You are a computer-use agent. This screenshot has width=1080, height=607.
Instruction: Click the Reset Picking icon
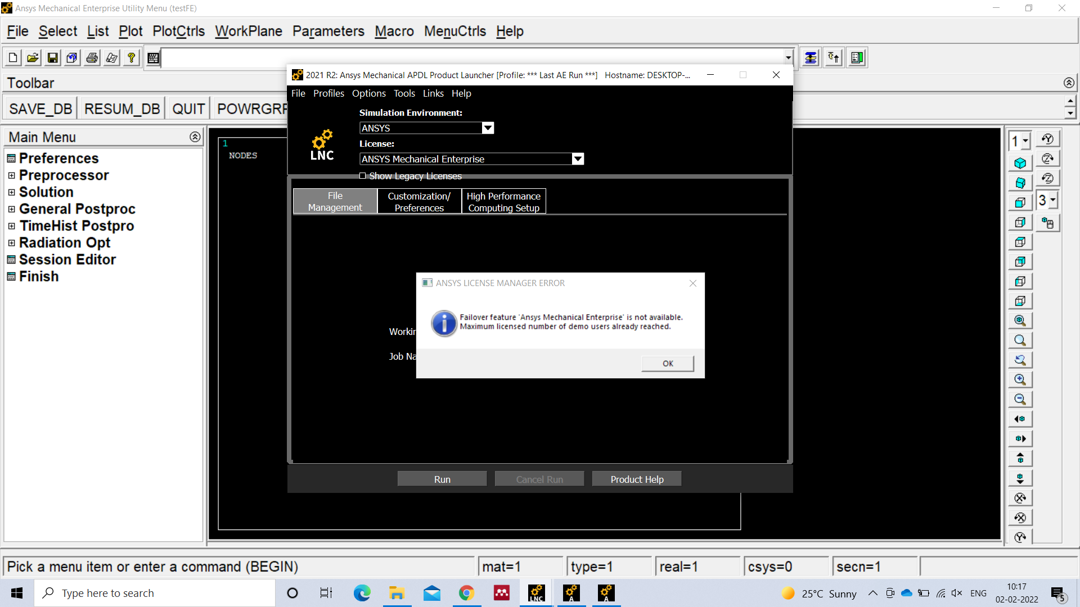pyautogui.click(x=834, y=57)
